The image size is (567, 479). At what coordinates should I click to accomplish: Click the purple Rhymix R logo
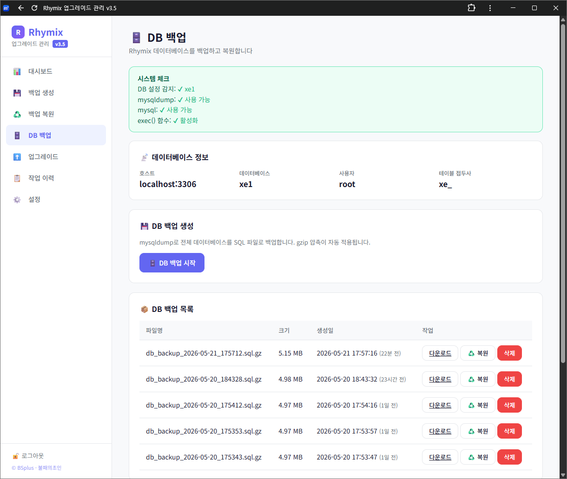18,32
